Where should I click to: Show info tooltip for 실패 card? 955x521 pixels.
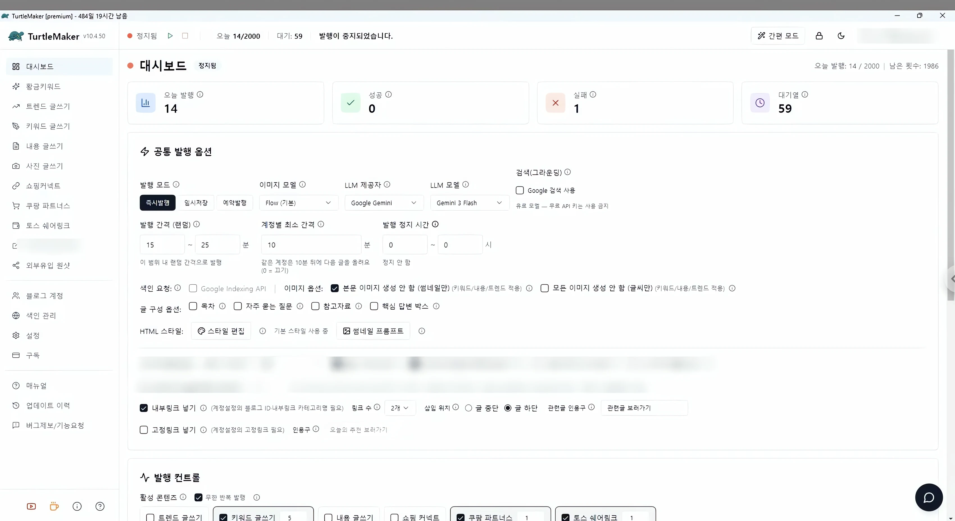[x=593, y=95]
